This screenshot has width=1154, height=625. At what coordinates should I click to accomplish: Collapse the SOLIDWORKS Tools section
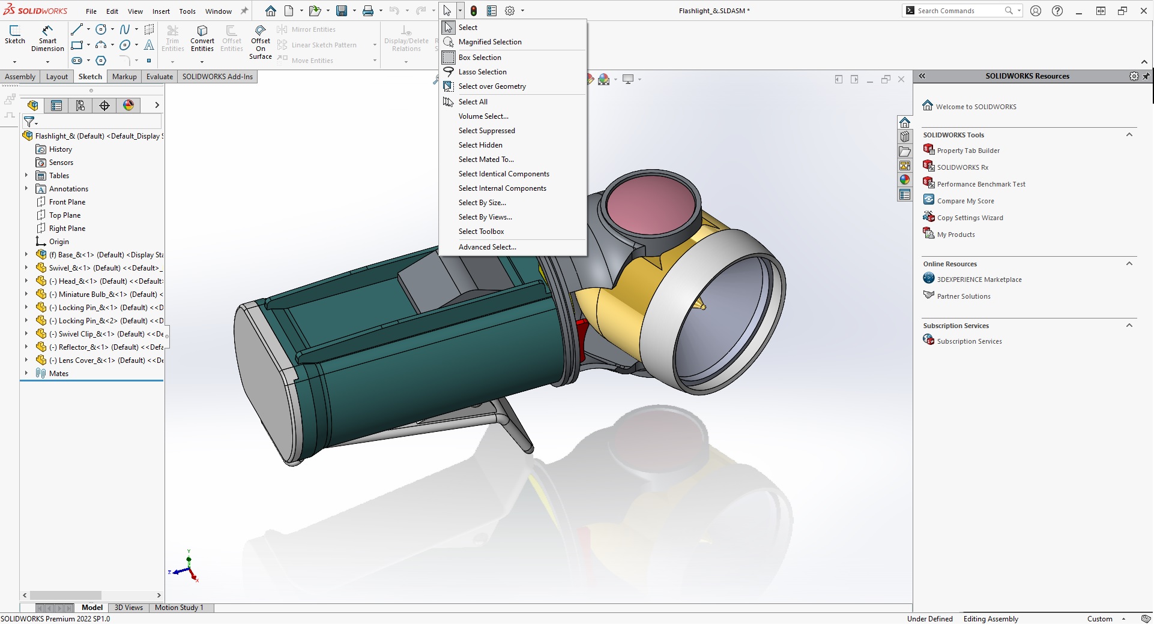tap(1129, 135)
